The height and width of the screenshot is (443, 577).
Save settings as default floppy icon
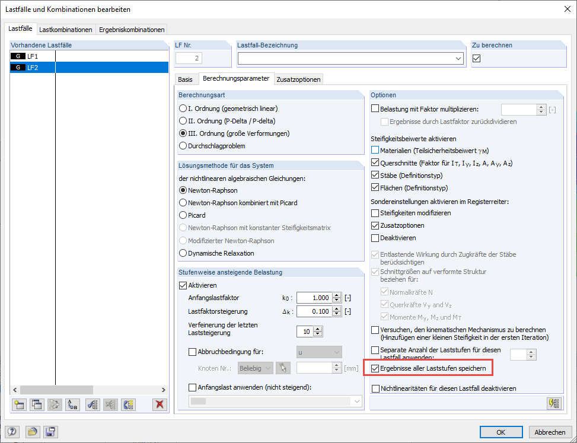pyautogui.click(x=50, y=432)
